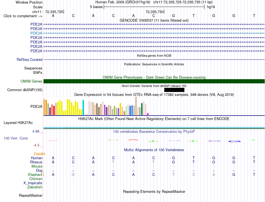Screen dimensions: 265x202
Task: Click the orange Gaps label in the alignment track
Action: [38, 154]
